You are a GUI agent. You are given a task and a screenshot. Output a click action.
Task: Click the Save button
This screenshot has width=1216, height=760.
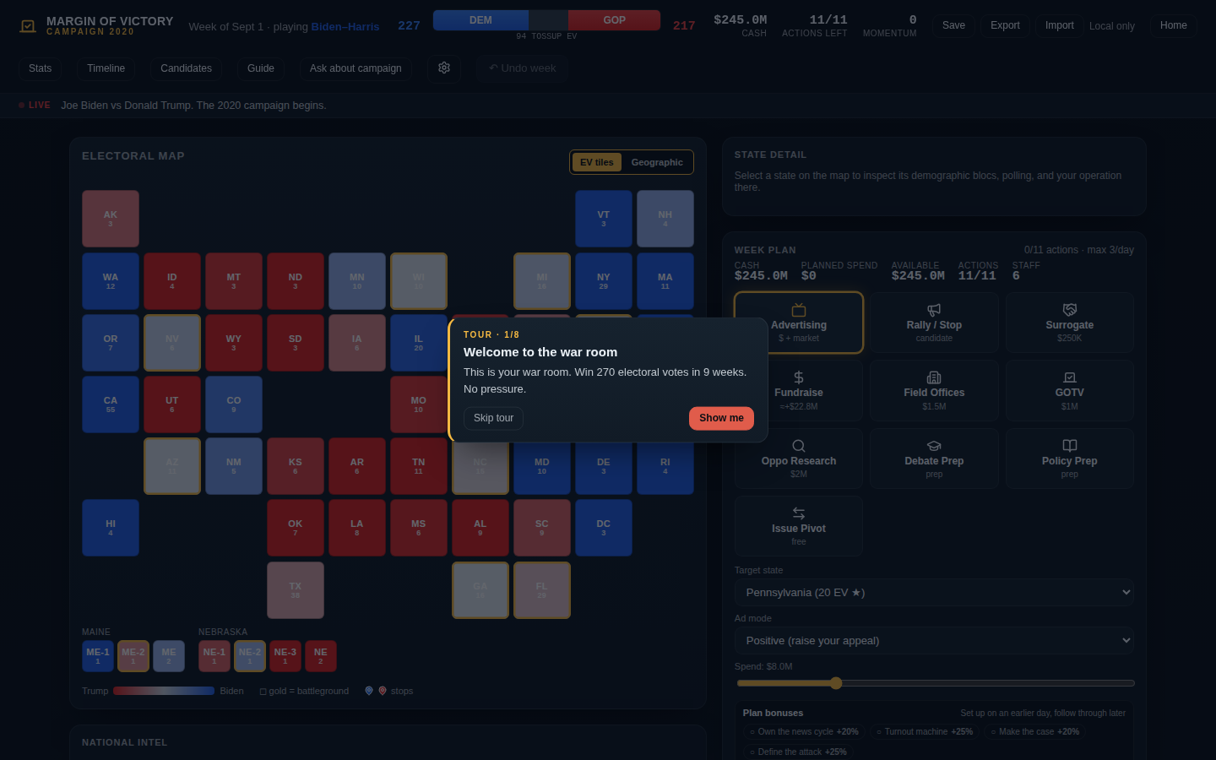(x=953, y=25)
